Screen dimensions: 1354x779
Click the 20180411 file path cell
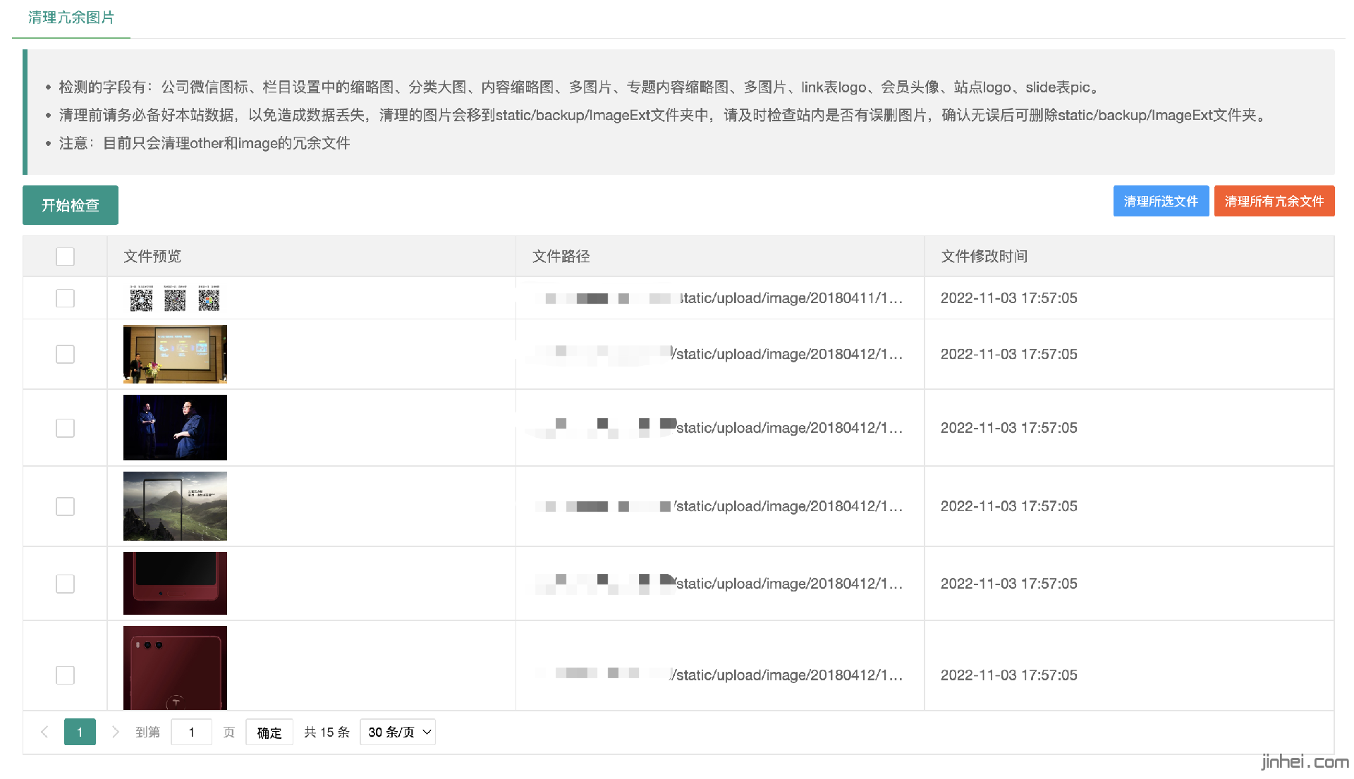[719, 298]
